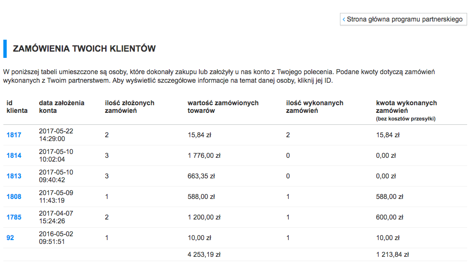Click total completed amount 1 213,84 zł
This screenshot has height=275, width=470.
[392, 254]
